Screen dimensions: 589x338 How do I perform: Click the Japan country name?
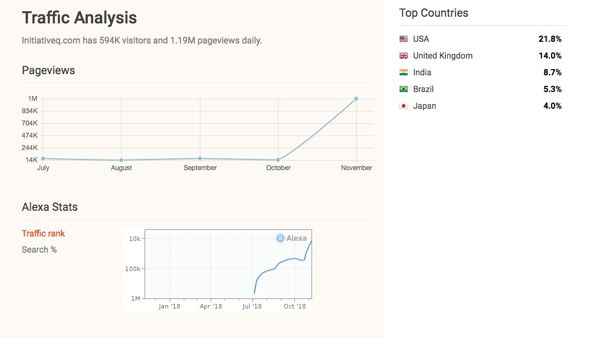(x=424, y=106)
